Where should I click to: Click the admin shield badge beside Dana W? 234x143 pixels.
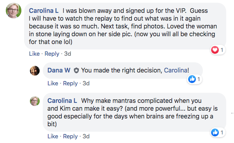coord(76,70)
